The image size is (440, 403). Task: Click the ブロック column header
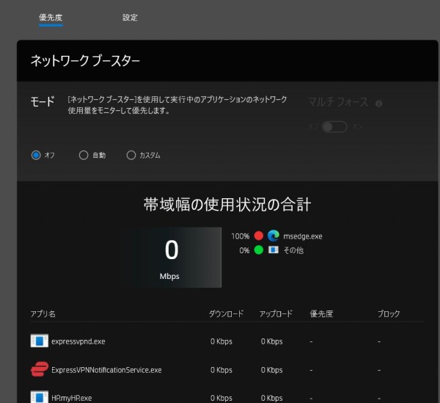pos(389,313)
